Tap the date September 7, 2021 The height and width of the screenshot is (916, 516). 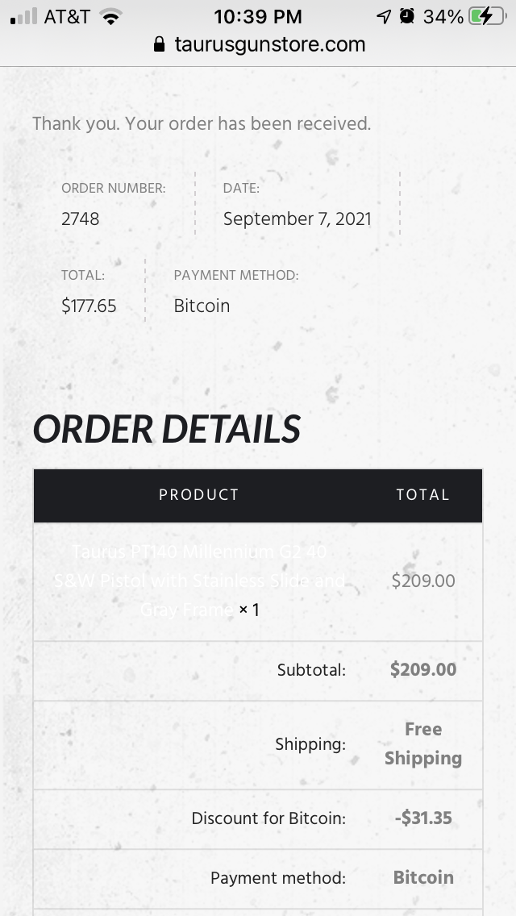pos(297,219)
